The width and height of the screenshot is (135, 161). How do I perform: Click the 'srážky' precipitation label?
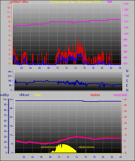point(5,95)
